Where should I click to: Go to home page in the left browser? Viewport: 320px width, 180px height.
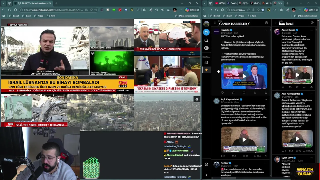click(15, 10)
